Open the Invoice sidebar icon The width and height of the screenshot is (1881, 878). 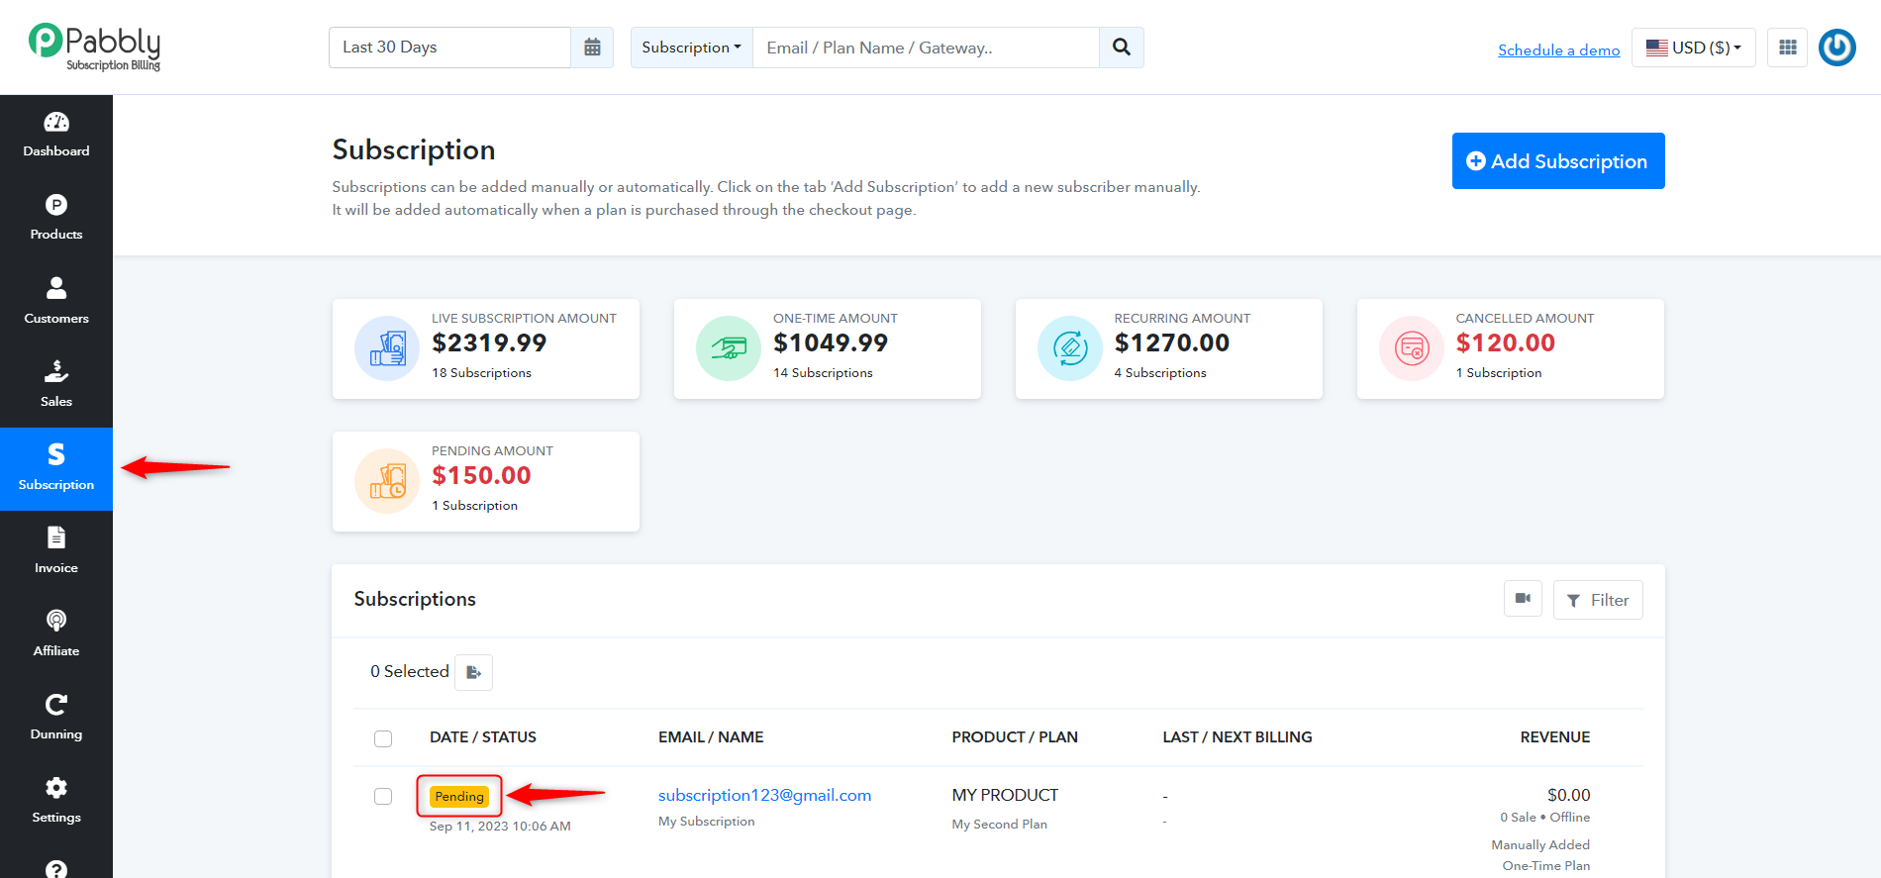coord(56,537)
